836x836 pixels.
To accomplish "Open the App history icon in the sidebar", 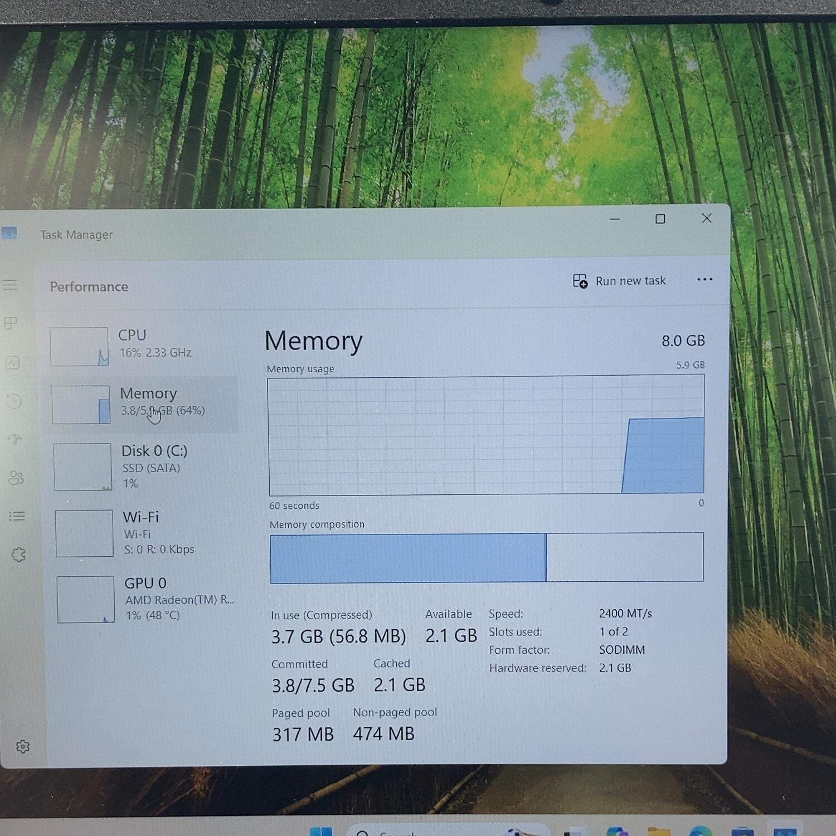I will tap(13, 401).
